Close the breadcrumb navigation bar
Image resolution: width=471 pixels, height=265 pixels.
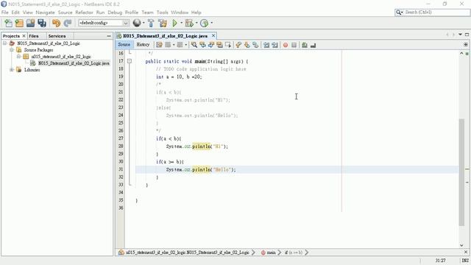[466, 252]
